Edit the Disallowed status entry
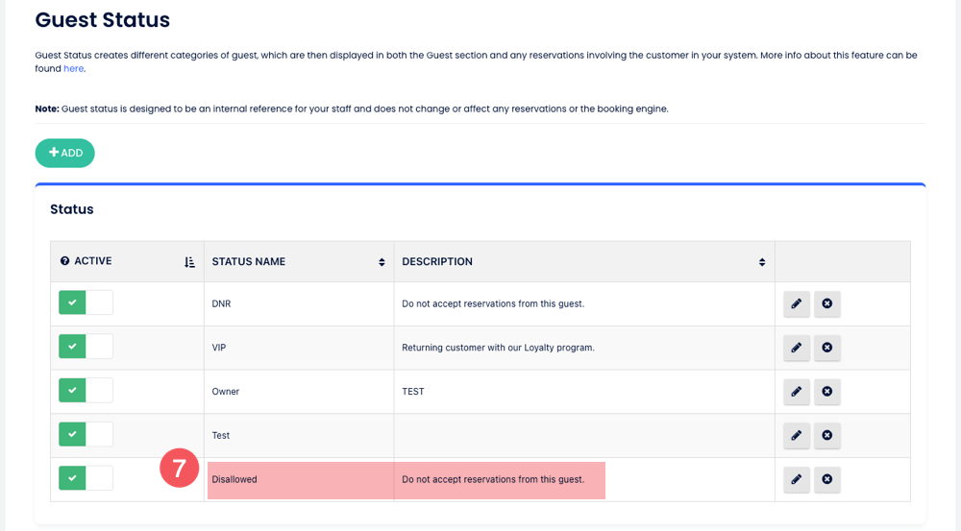The width and height of the screenshot is (961, 531). (797, 479)
